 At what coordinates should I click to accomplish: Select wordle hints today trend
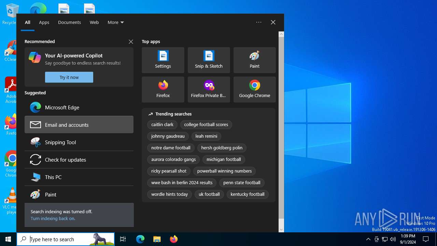click(170, 194)
